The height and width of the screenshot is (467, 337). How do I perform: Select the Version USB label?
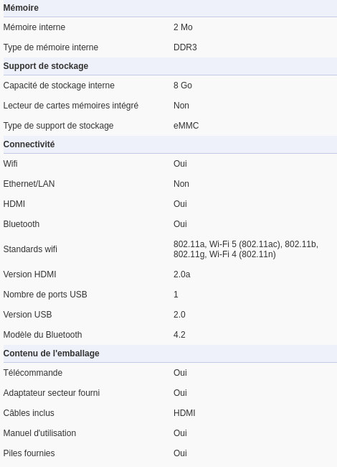tap(28, 315)
